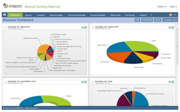Viewport: 180px width, 112px height.
Task: Click the Educational Services label
Action: coord(63,66)
